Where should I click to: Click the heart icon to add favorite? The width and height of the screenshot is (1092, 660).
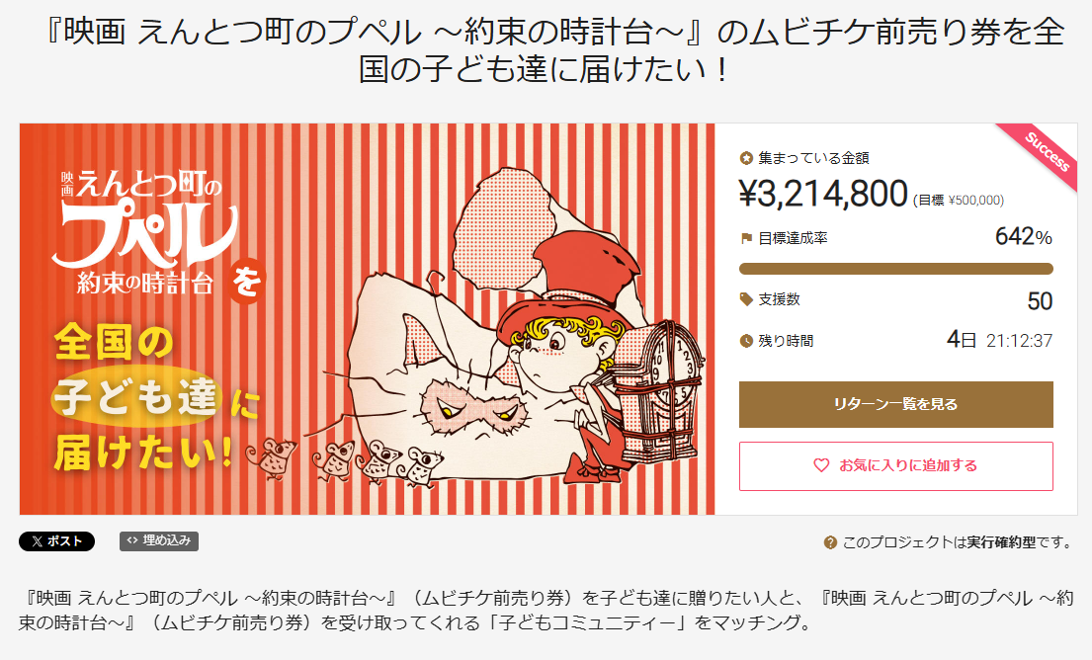[821, 465]
